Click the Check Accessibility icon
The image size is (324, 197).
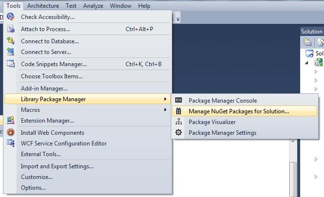10,17
